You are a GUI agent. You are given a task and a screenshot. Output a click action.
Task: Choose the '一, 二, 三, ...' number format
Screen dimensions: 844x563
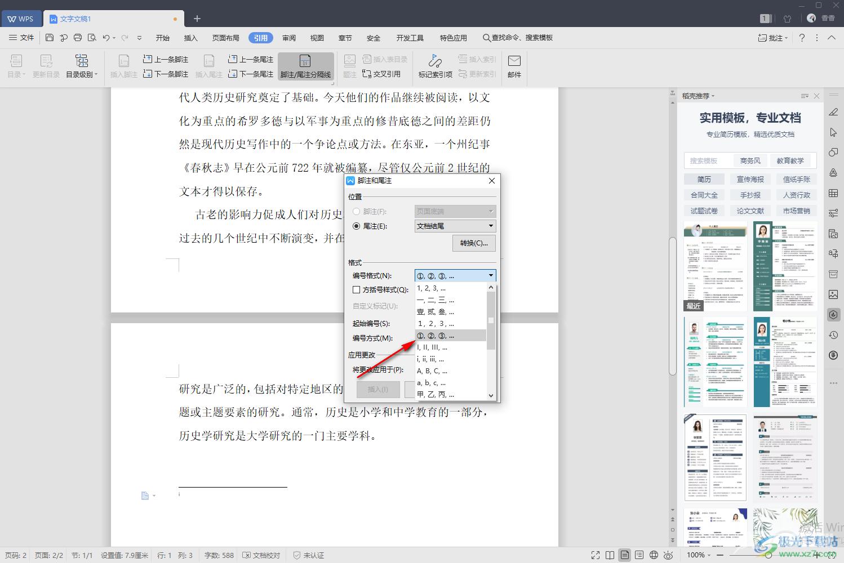451,300
